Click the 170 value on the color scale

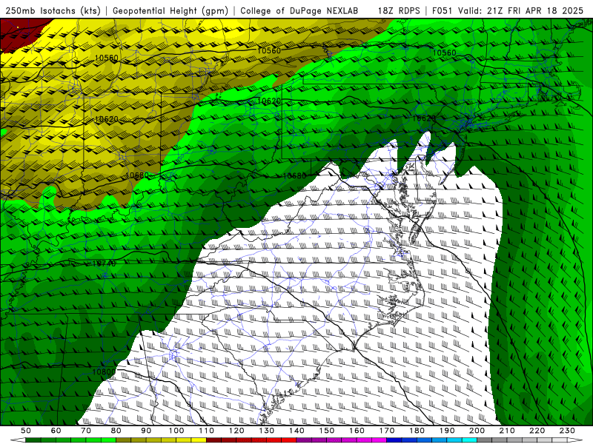point(387,431)
